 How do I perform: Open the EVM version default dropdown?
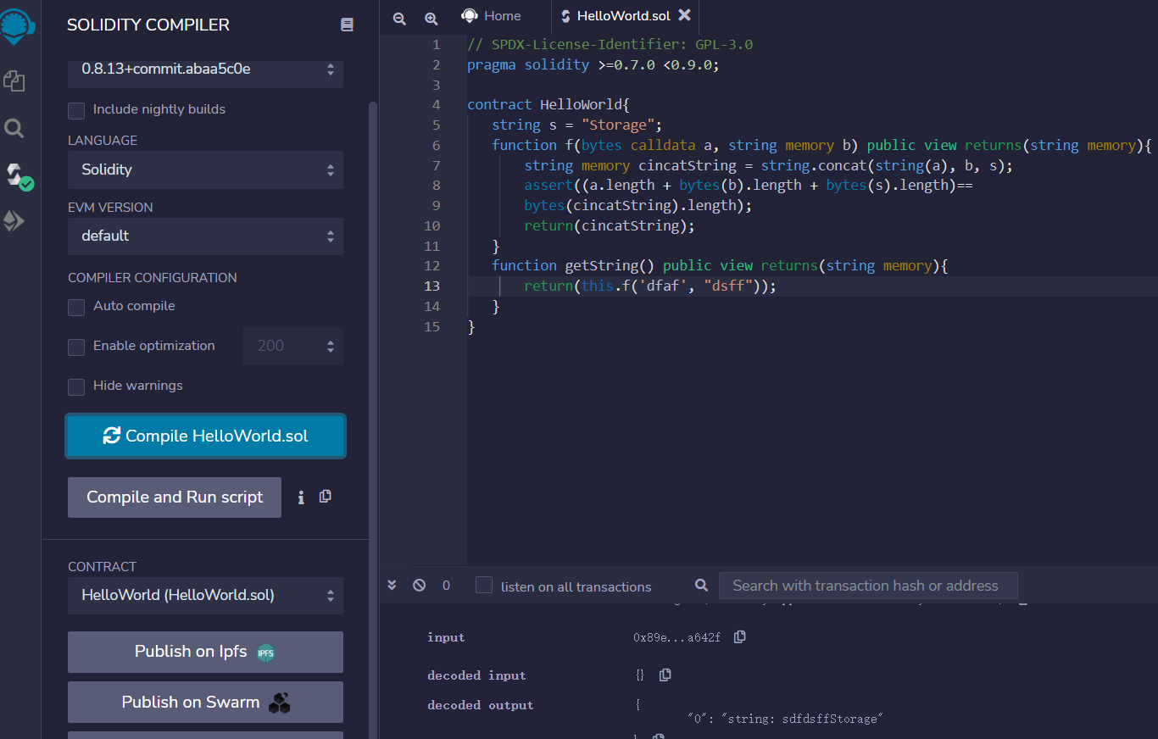click(205, 236)
